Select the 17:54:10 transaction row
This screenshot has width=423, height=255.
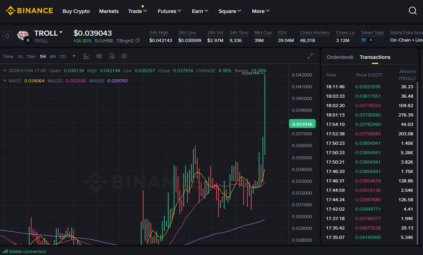pos(369,124)
